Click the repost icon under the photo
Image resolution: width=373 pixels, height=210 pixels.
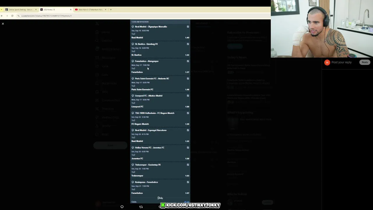click(141, 207)
